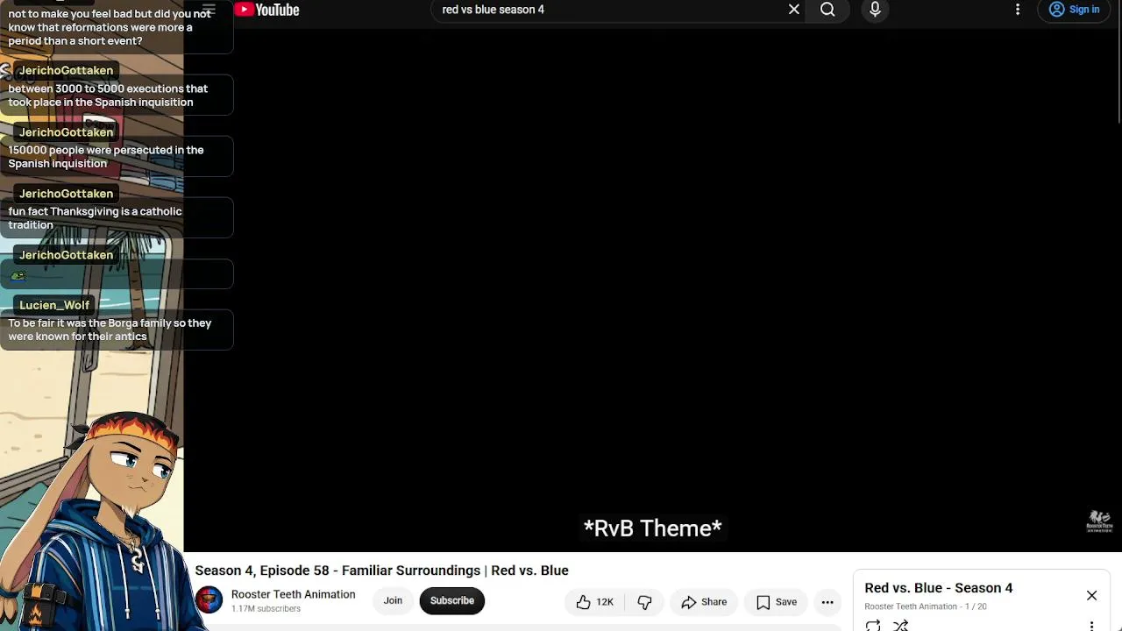
Task: Click Lucien_Wolf username in chat overlay
Action: (x=54, y=305)
